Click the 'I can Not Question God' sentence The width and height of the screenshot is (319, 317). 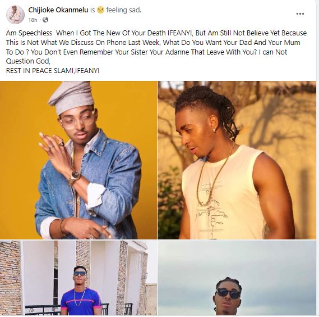(x=146, y=57)
